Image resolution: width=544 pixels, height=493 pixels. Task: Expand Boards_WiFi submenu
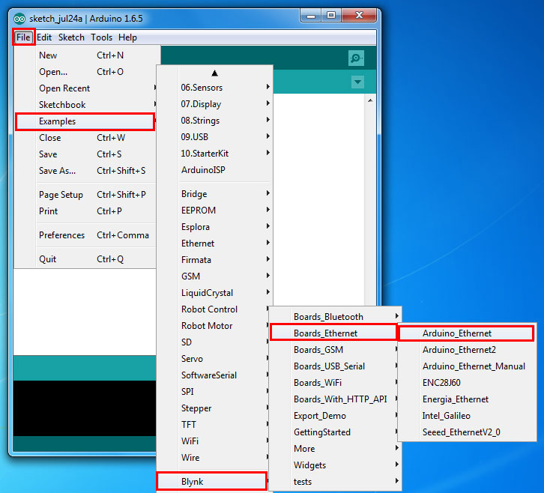point(335,383)
